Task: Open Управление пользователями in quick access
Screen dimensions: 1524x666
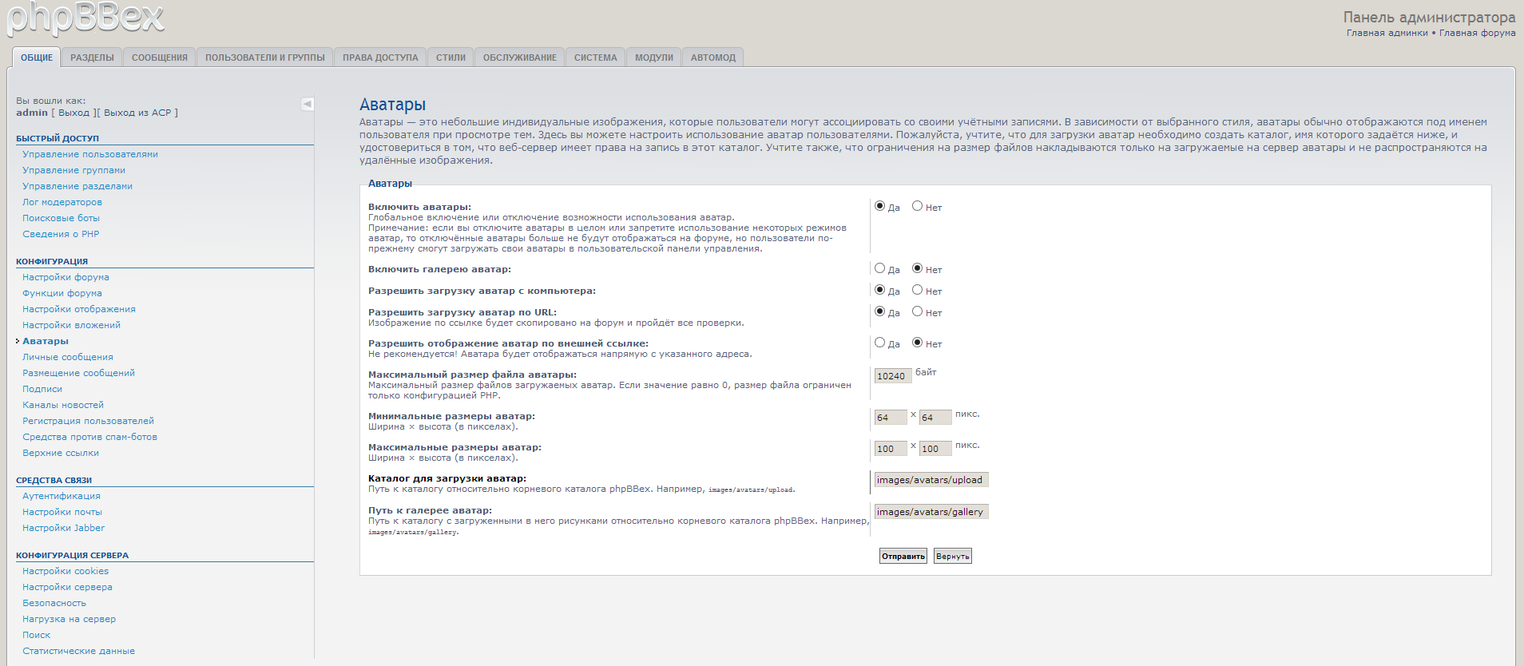Action: pyautogui.click(x=90, y=154)
